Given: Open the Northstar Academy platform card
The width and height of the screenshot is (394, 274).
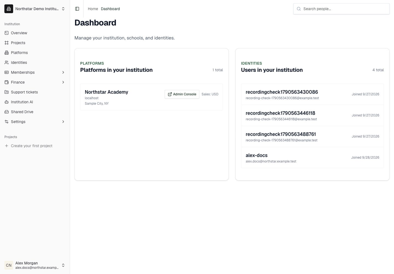Looking at the screenshot, I should coord(152,97).
